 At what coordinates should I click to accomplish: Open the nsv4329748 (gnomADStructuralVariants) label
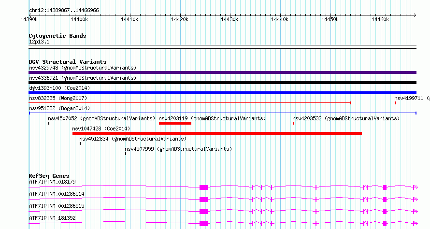[x=83, y=68]
